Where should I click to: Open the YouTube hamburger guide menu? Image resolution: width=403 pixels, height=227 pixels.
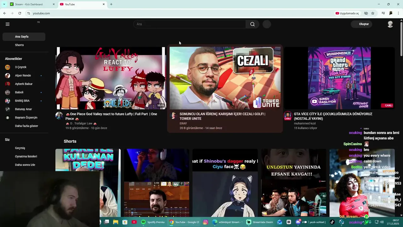(8, 24)
